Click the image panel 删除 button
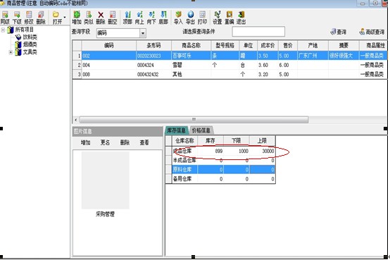Screen dimensions: 390x260 [125, 143]
